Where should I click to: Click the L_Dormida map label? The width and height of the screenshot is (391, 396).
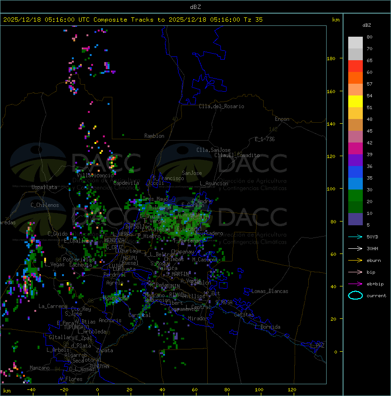[x=267, y=327]
